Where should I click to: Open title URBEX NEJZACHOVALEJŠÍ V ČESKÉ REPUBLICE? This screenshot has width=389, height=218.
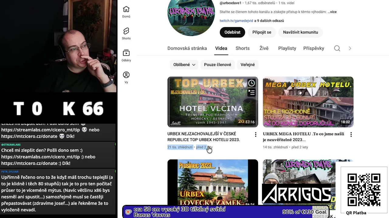(x=204, y=137)
